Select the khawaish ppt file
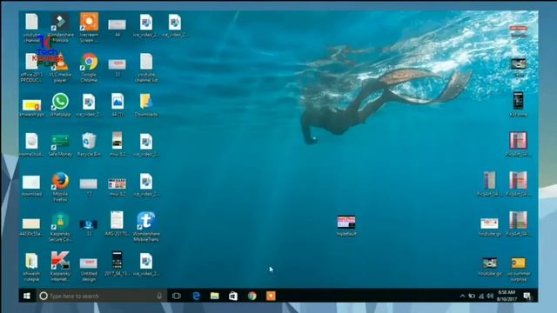 [x=31, y=108]
